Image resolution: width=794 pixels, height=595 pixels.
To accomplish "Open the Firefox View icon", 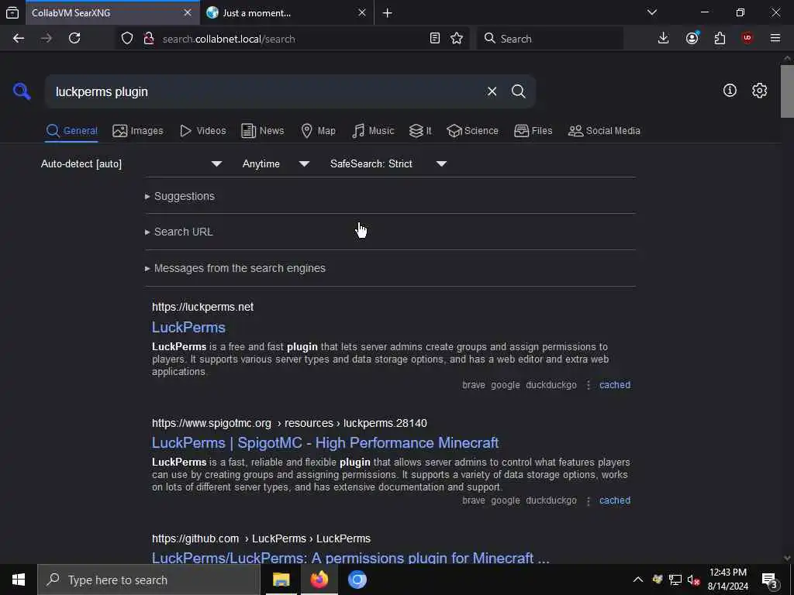I will tap(12, 13).
